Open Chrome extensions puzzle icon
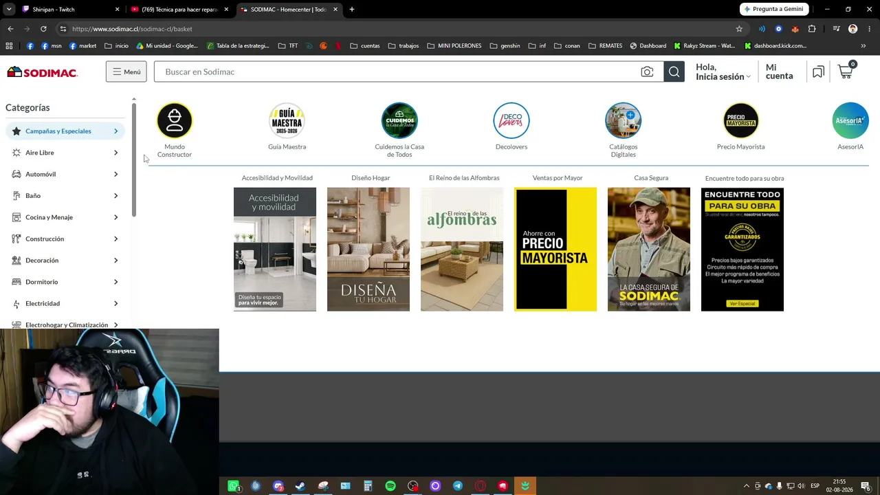This screenshot has width=880, height=495. coord(812,29)
